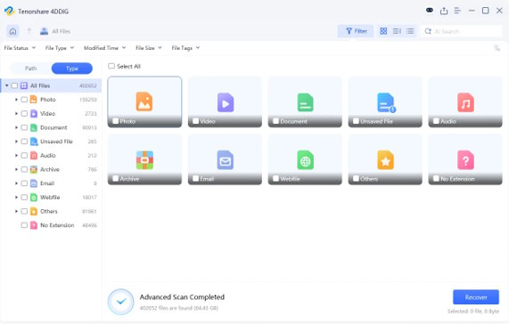Screen dimensions: 509x324
Task: Click the share/export icon in title bar
Action: coord(444,11)
